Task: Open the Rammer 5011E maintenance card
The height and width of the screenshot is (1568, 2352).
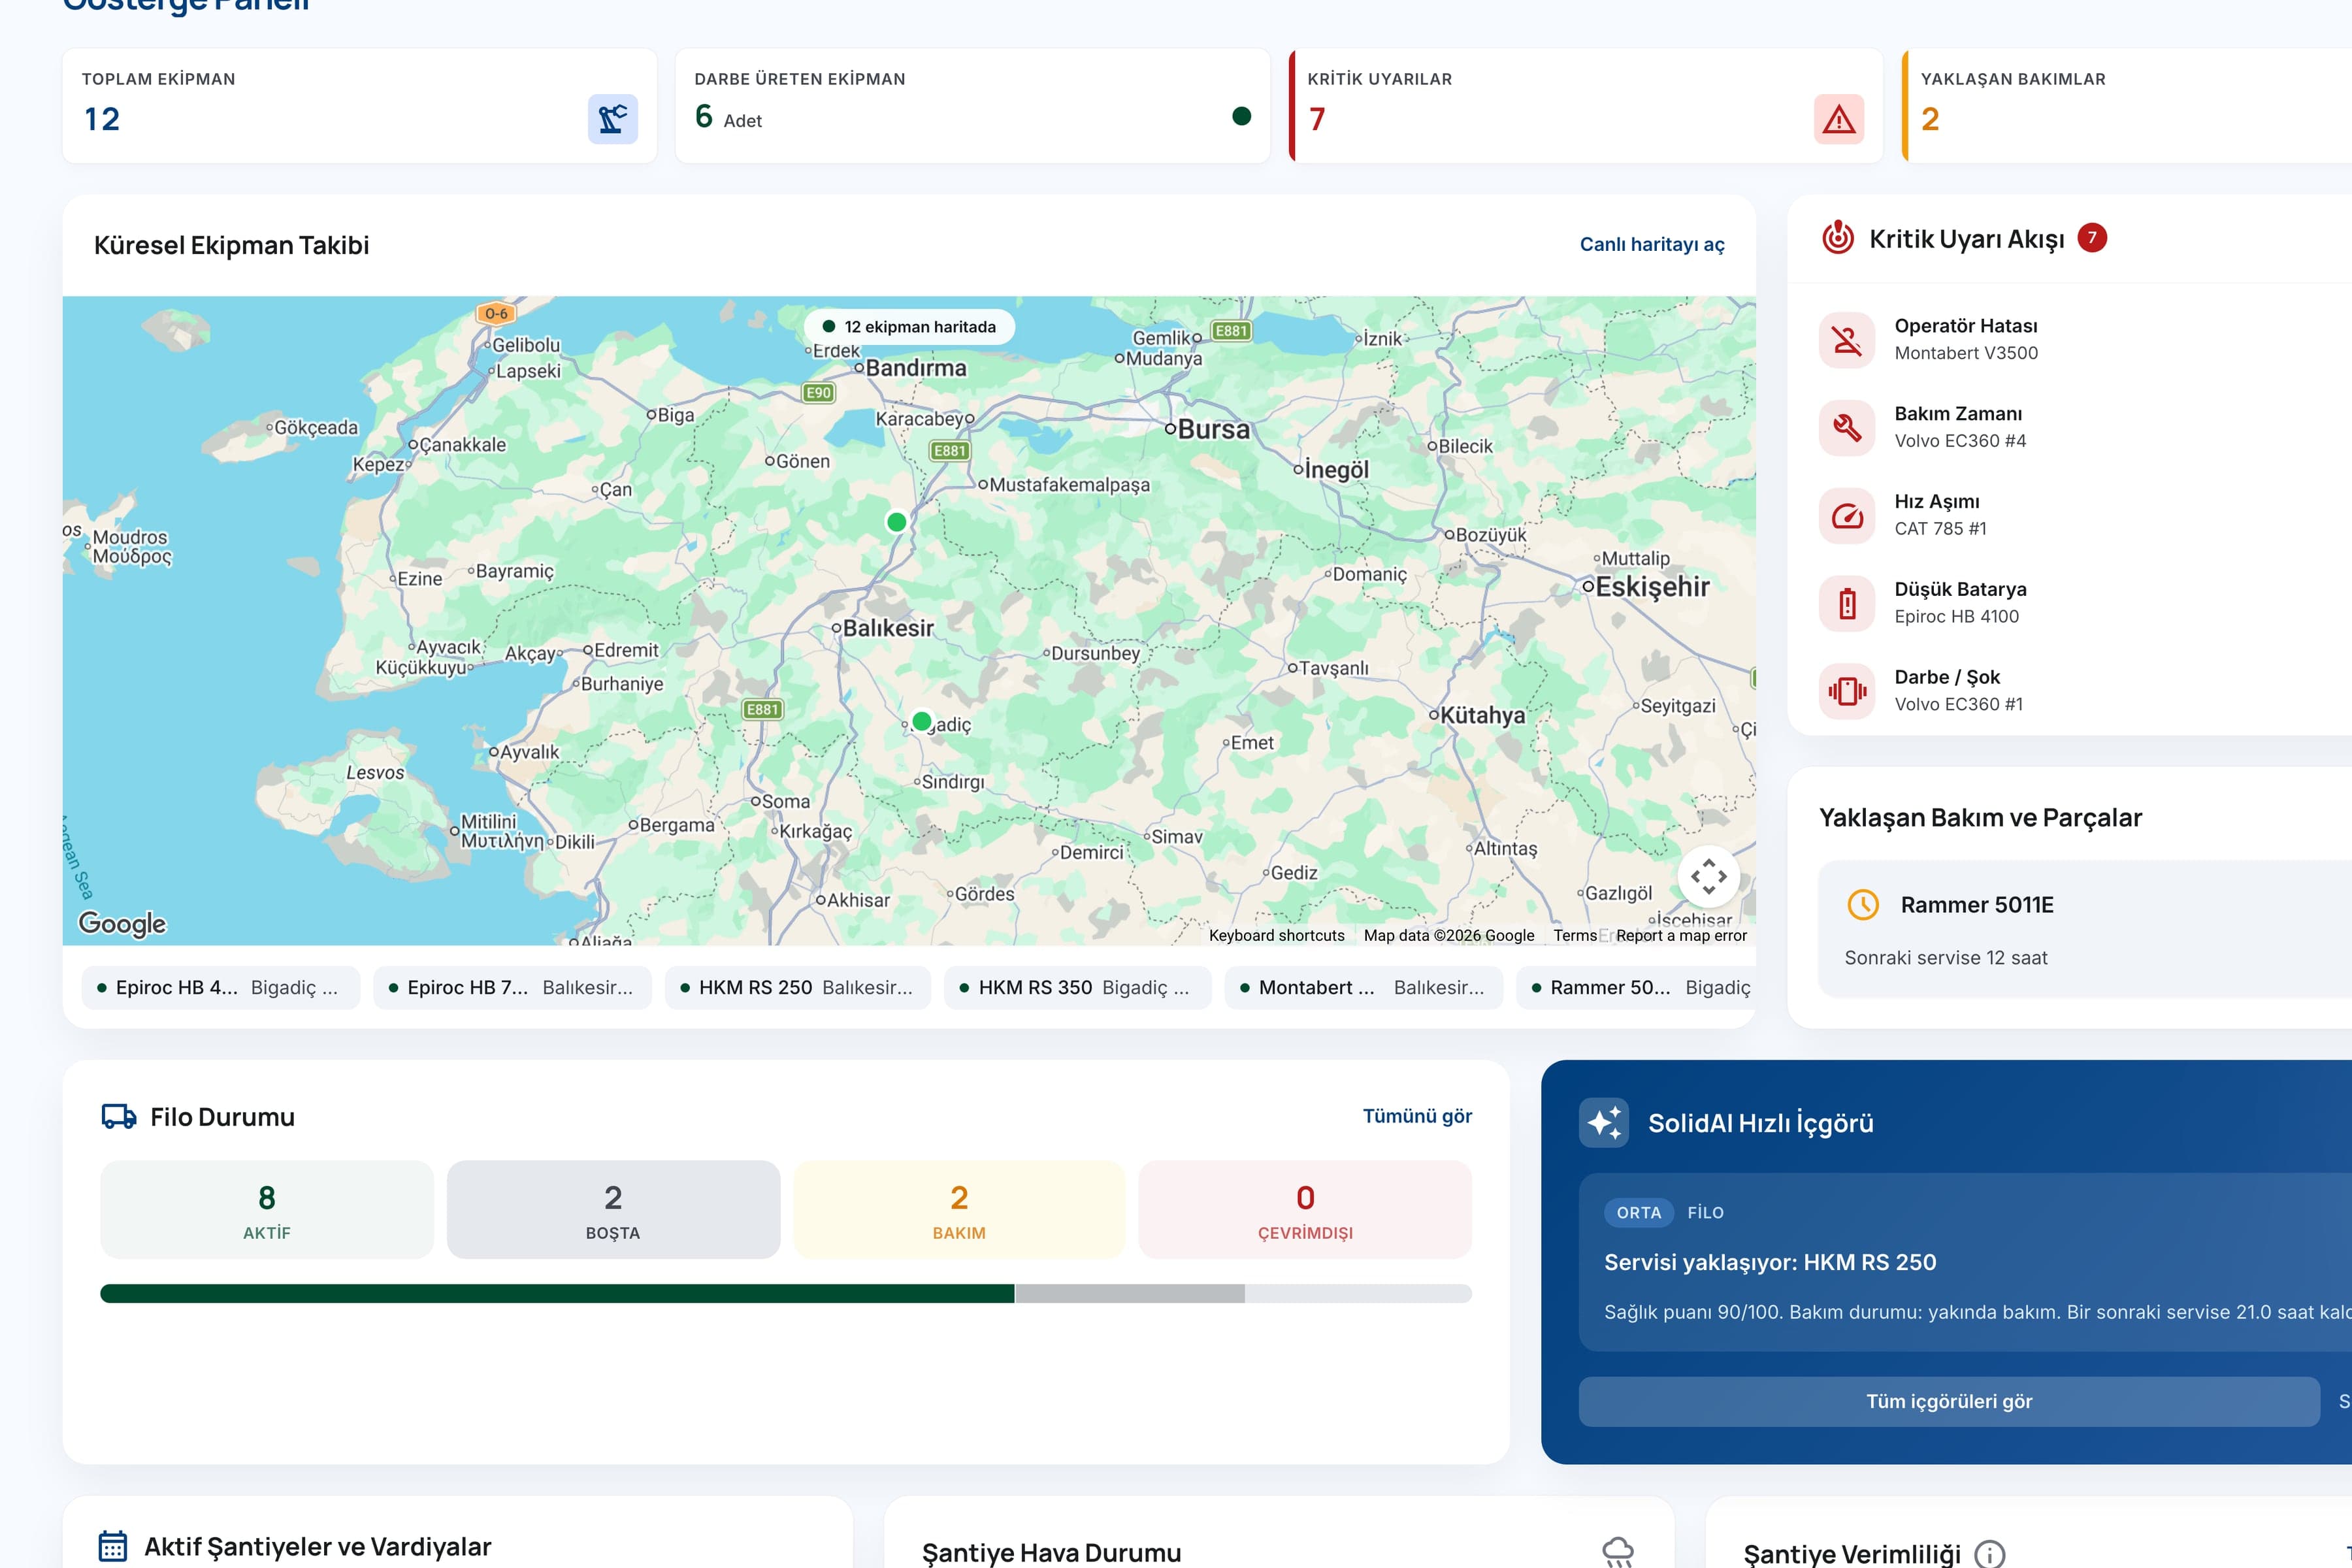Action: point(2085,929)
